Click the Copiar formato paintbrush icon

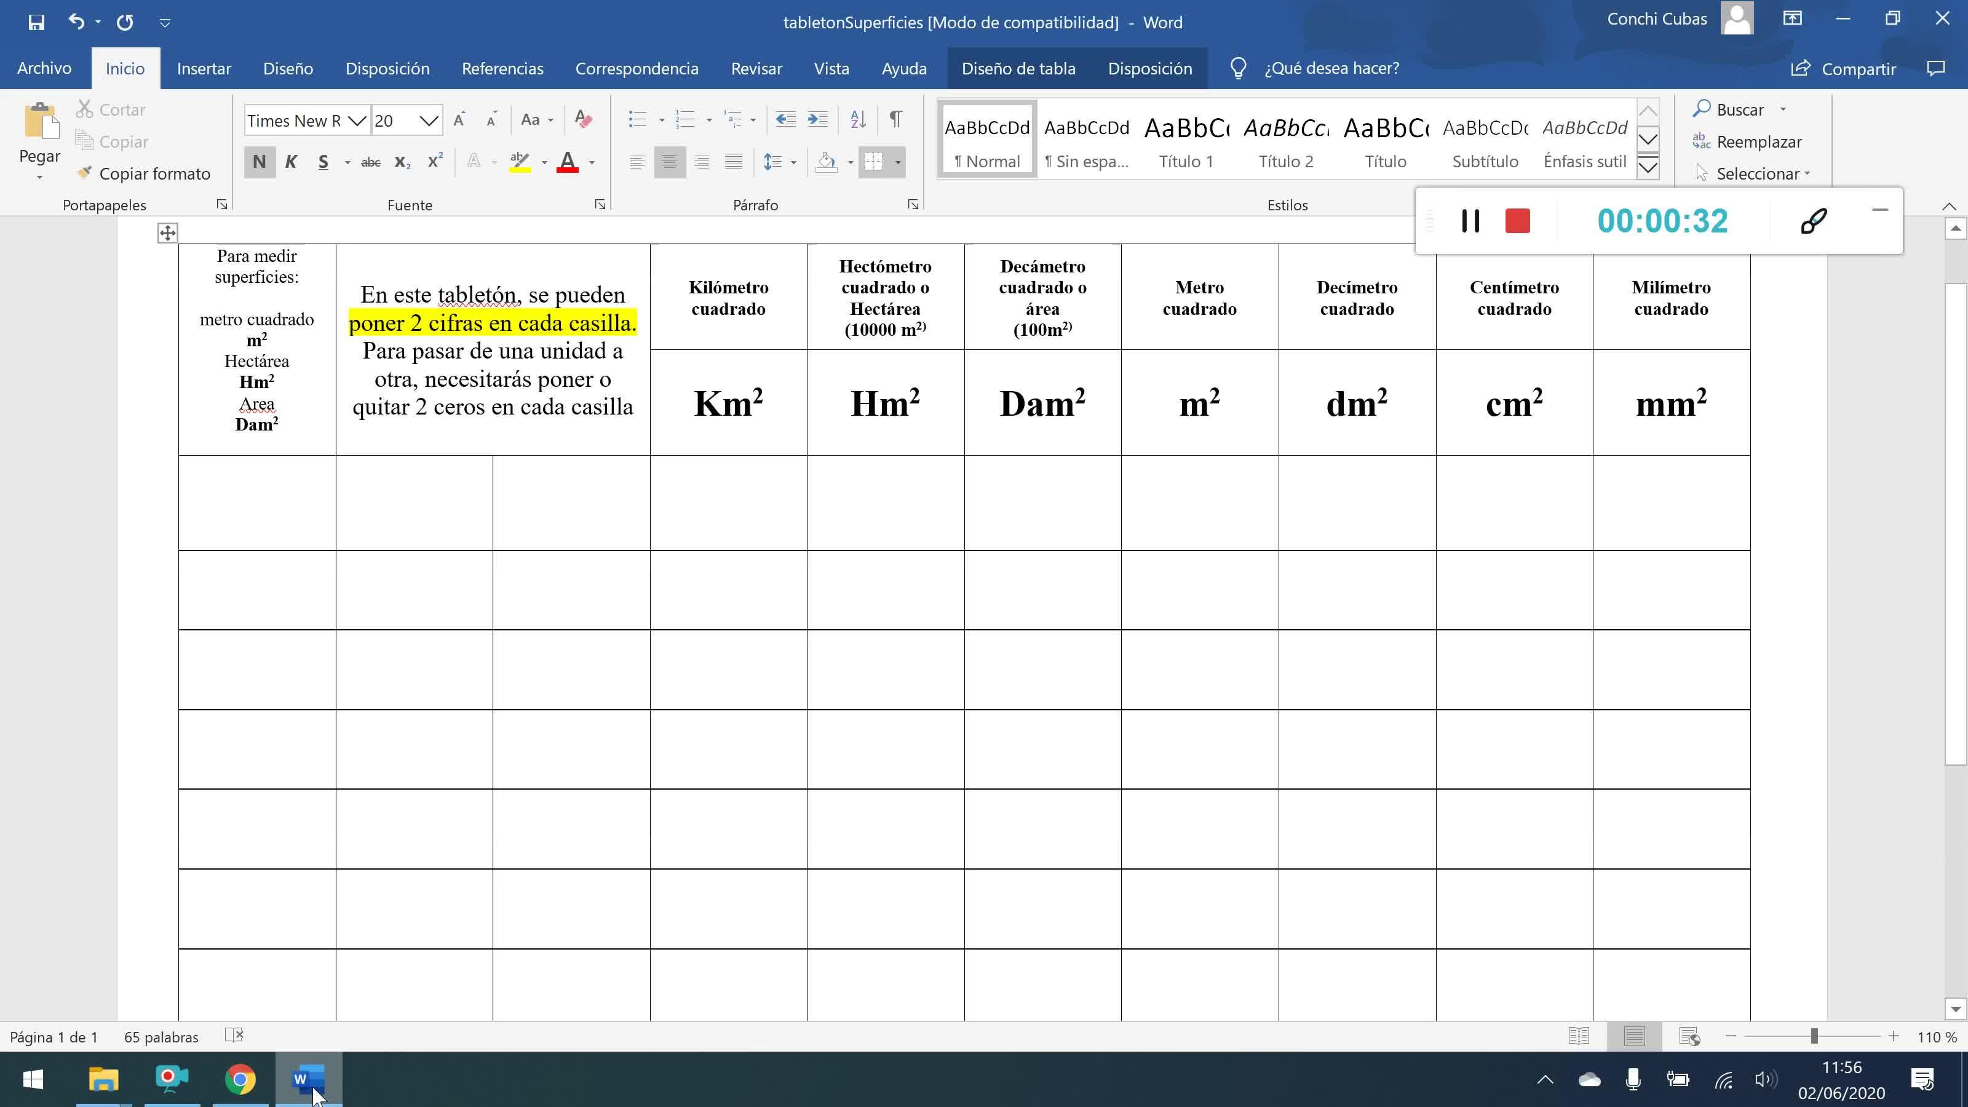[x=85, y=173]
